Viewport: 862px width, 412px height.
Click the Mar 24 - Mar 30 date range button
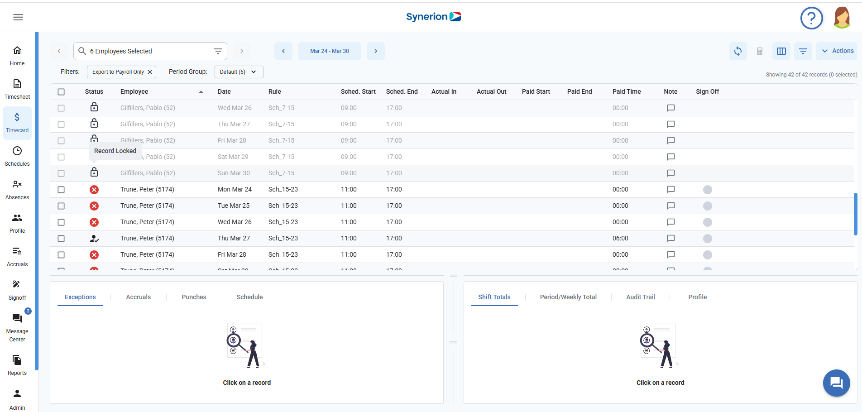coord(329,51)
